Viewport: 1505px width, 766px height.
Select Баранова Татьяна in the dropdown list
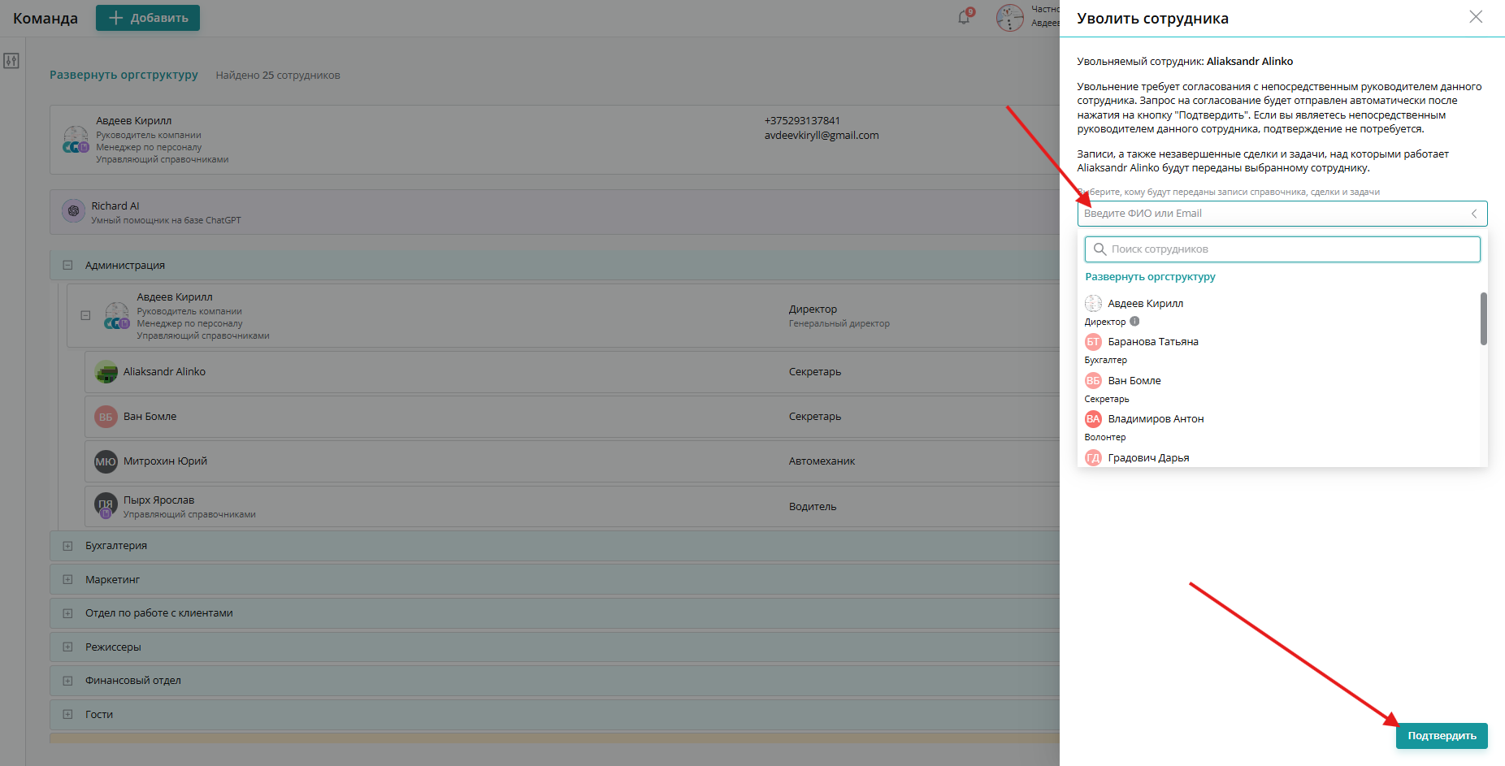[1153, 342]
